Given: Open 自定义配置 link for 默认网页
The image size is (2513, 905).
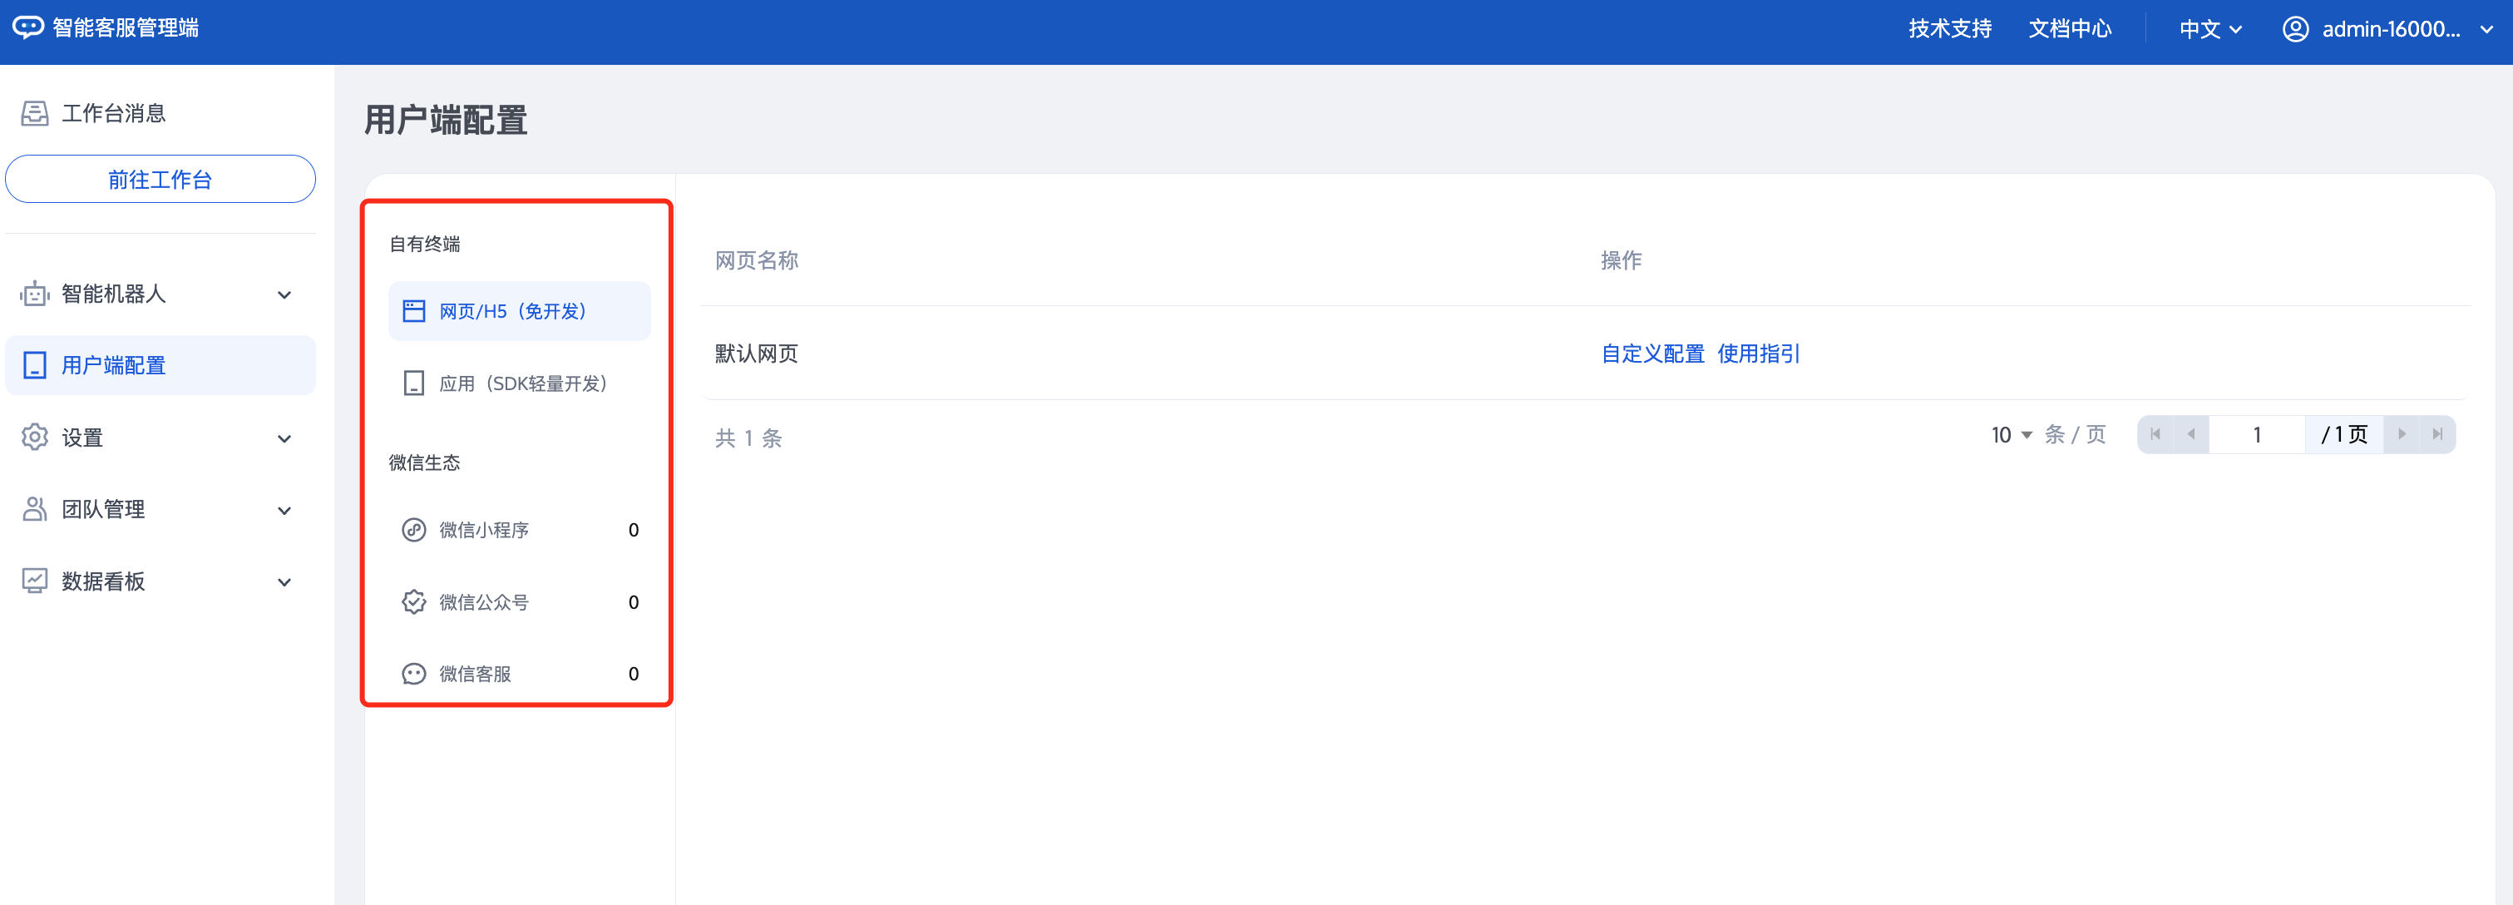Looking at the screenshot, I should tap(1651, 354).
